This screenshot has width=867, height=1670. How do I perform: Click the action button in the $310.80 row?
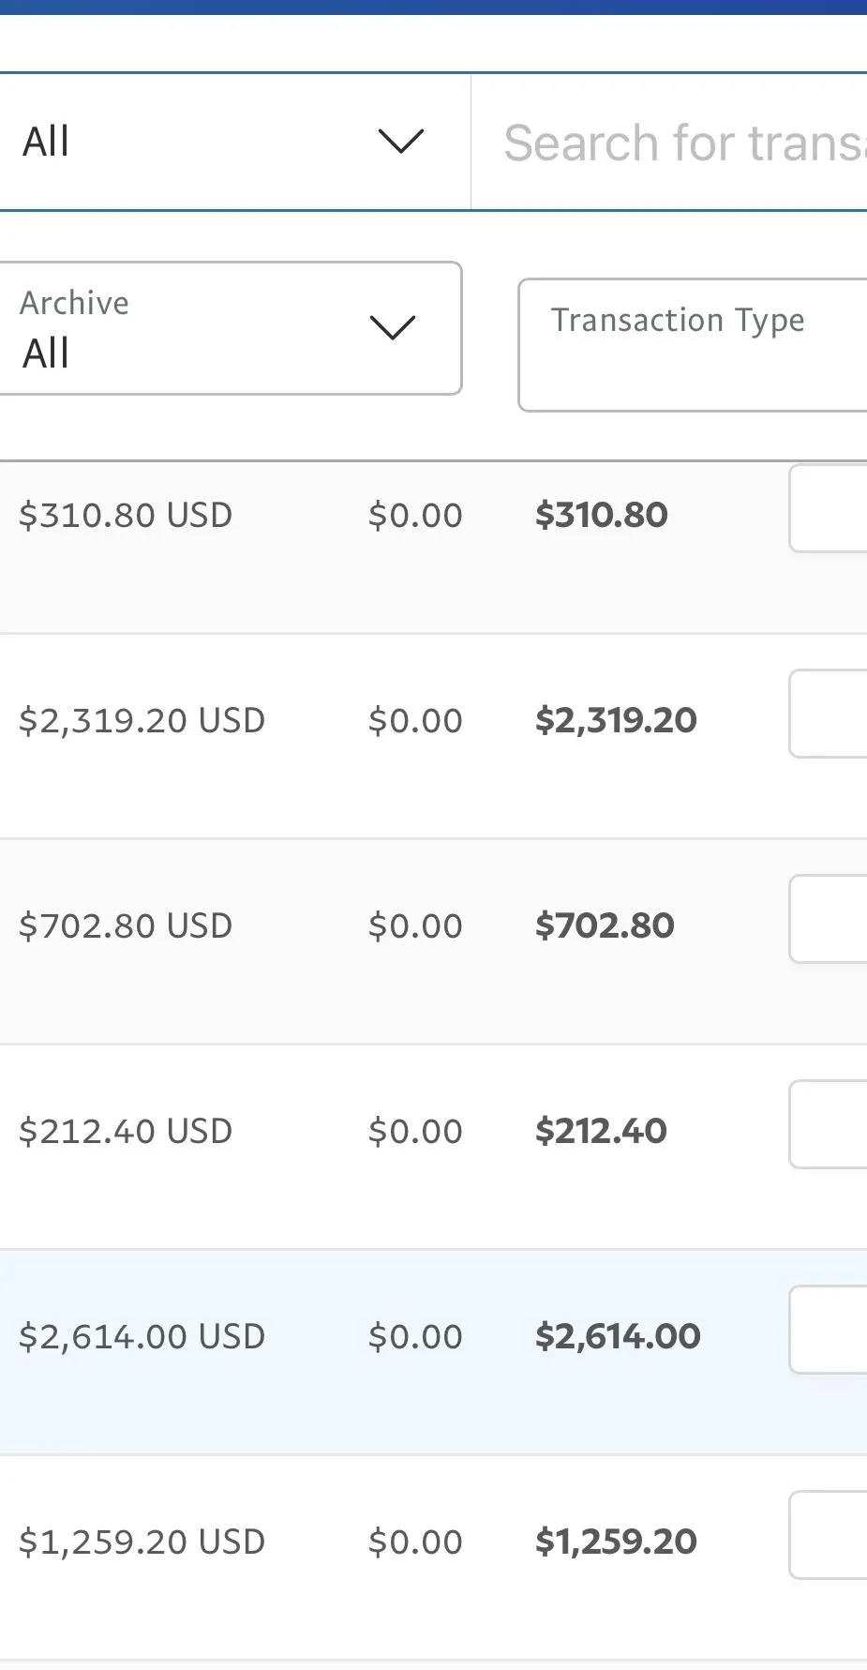[x=829, y=508]
